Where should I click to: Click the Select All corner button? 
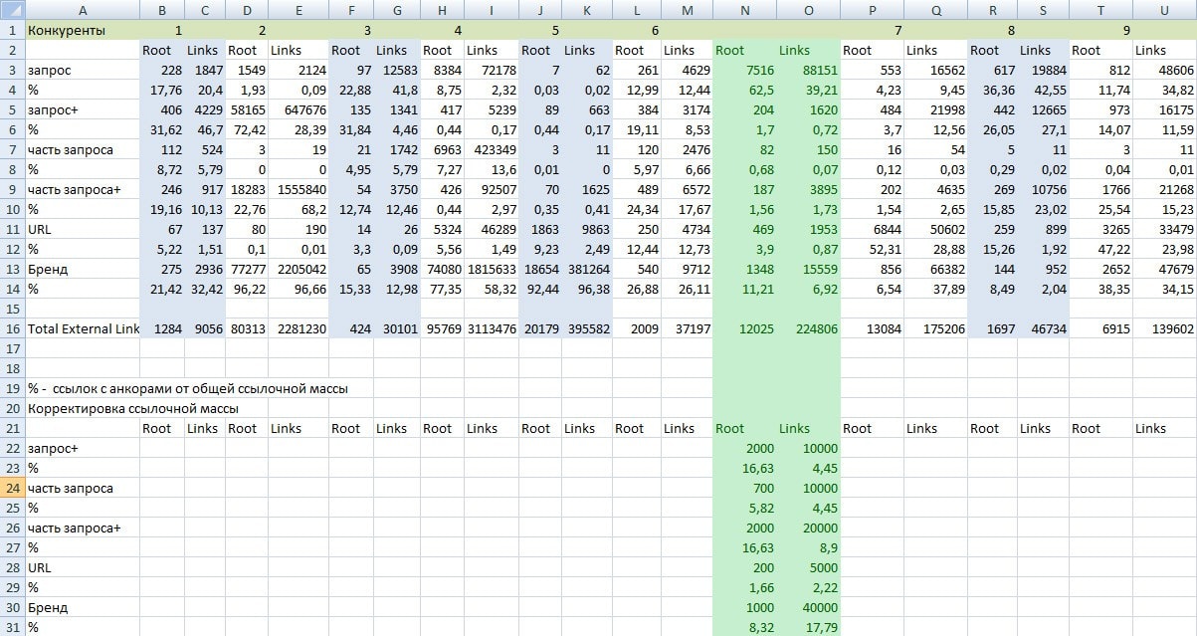pyautogui.click(x=12, y=9)
